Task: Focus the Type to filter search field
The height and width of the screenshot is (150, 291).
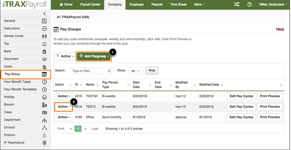Action: pyautogui.click(x=92, y=71)
